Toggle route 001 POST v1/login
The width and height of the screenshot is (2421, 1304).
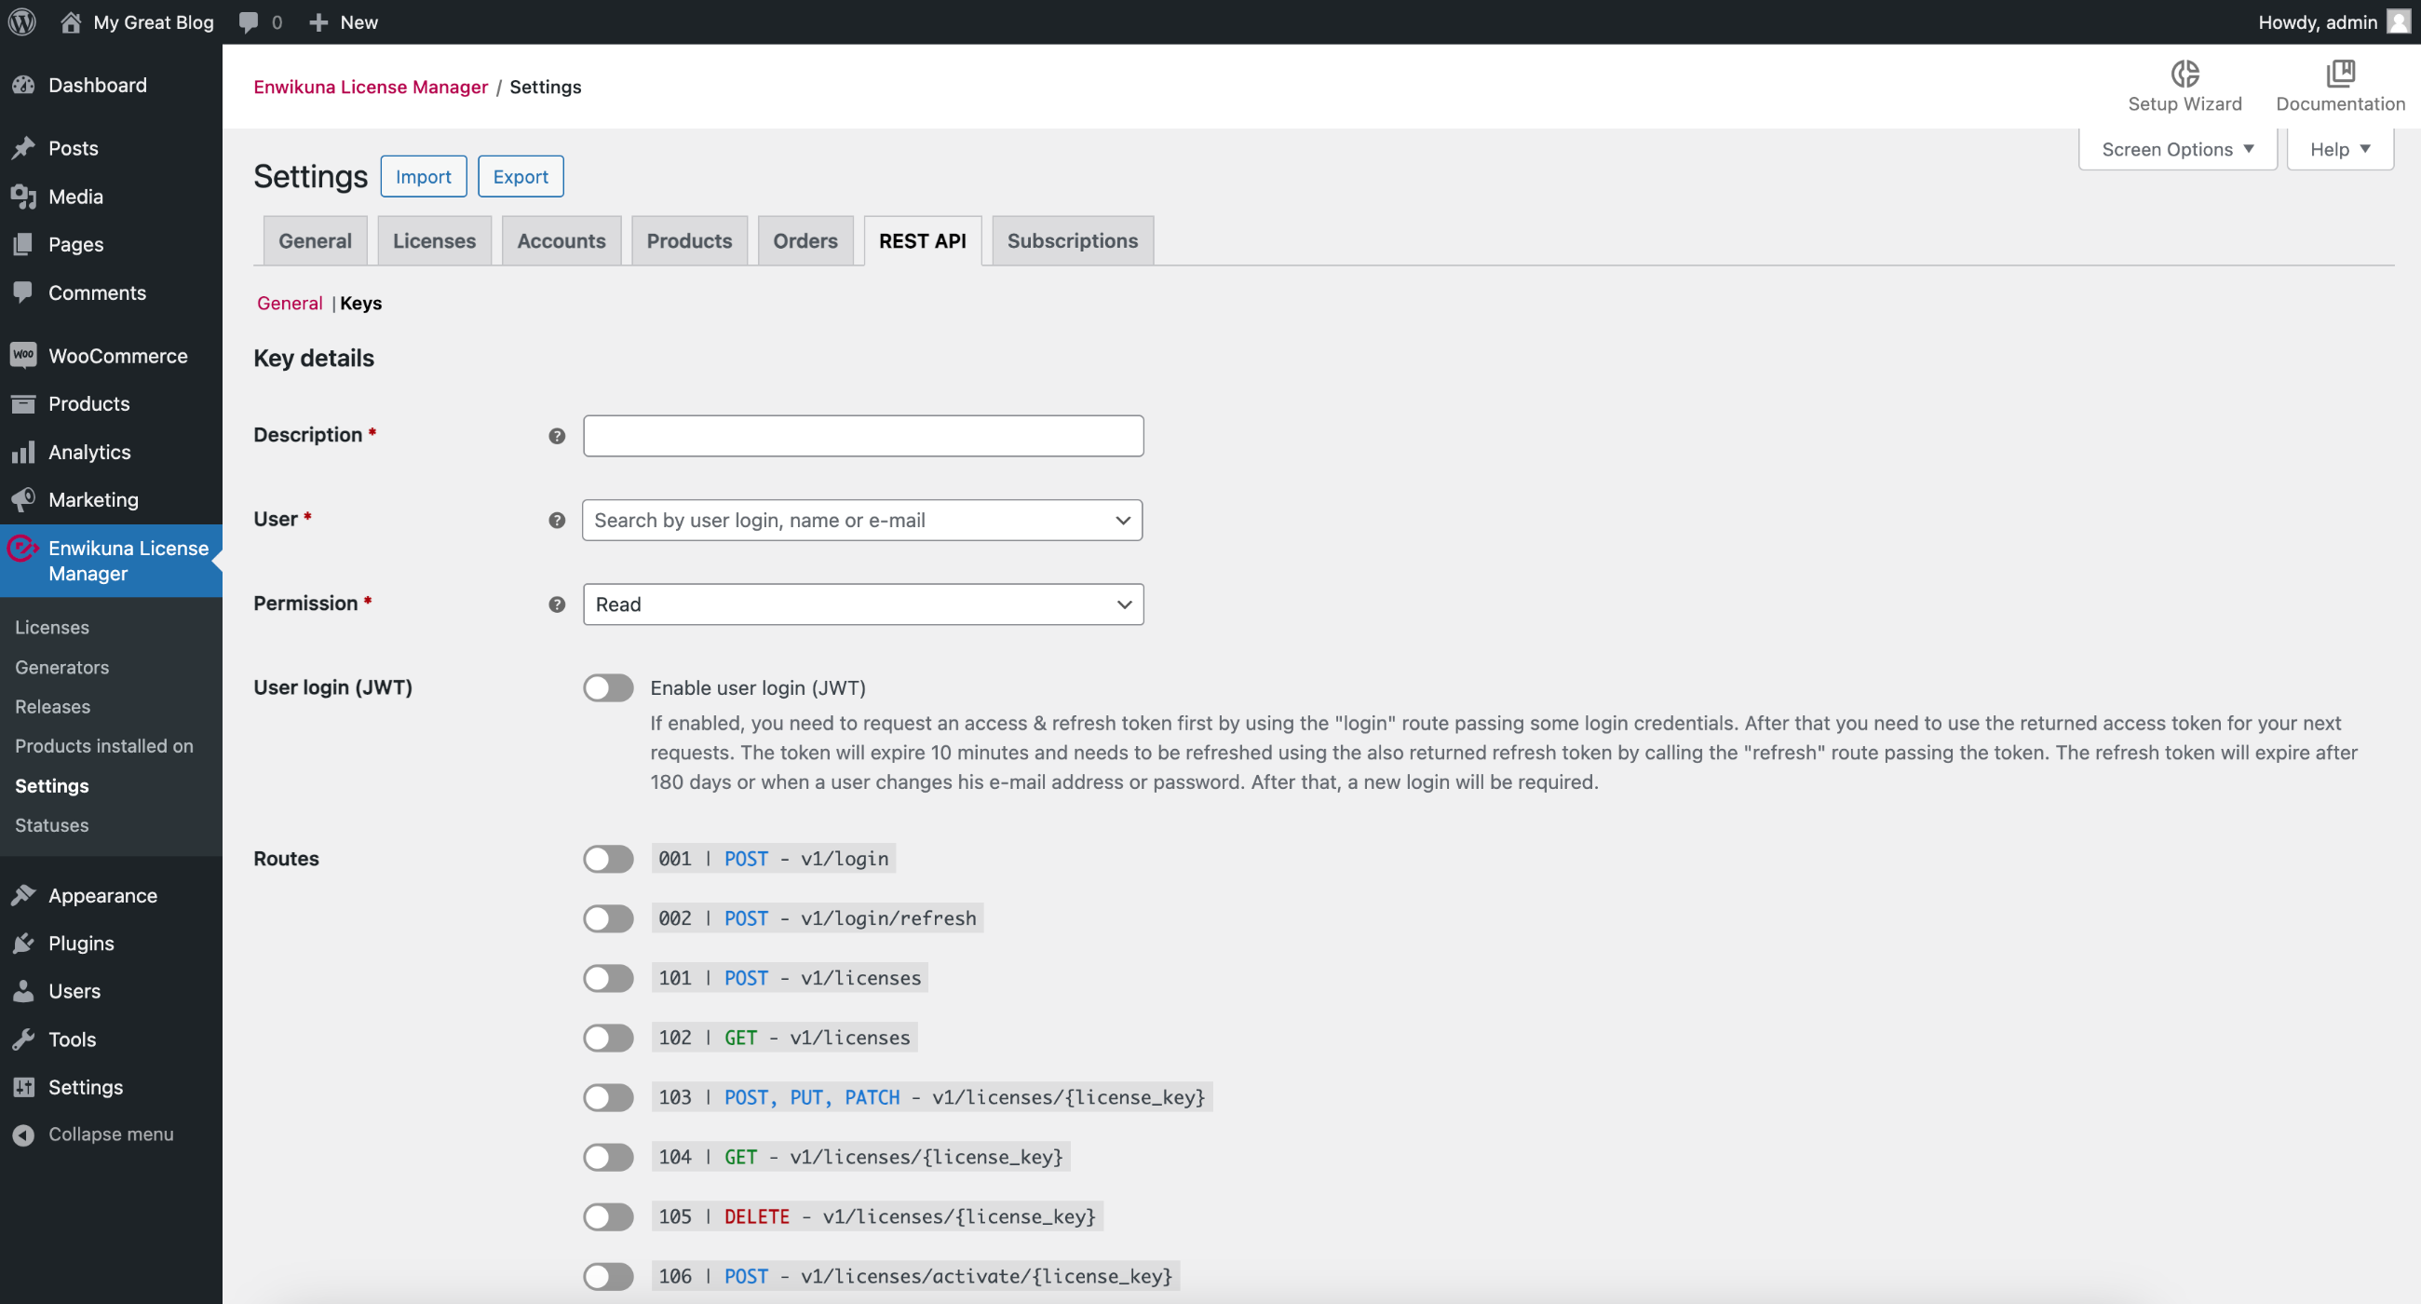click(608, 859)
